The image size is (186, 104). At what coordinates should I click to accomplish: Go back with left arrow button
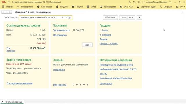coord(4,12)
